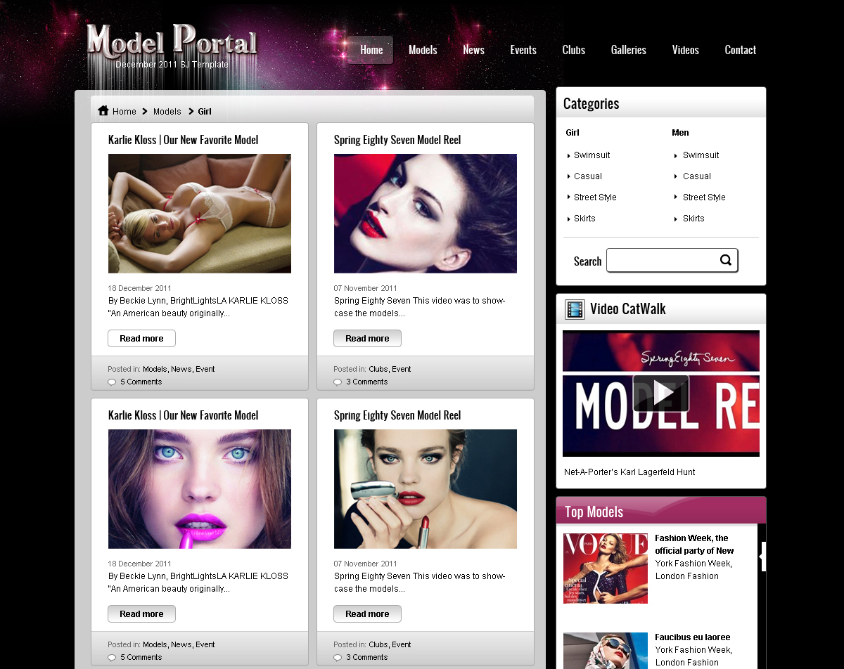Image resolution: width=844 pixels, height=669 pixels.
Task: Go to the Clubs menu item
Action: pyautogui.click(x=573, y=50)
